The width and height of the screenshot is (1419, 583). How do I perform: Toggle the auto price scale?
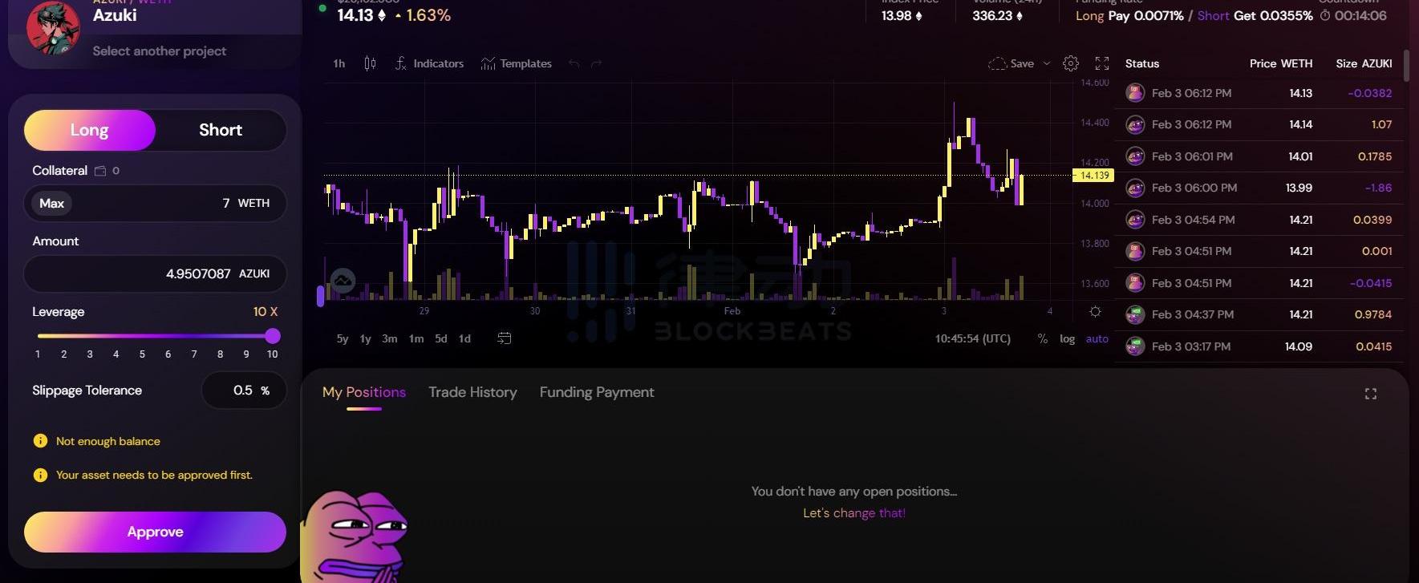(1097, 338)
